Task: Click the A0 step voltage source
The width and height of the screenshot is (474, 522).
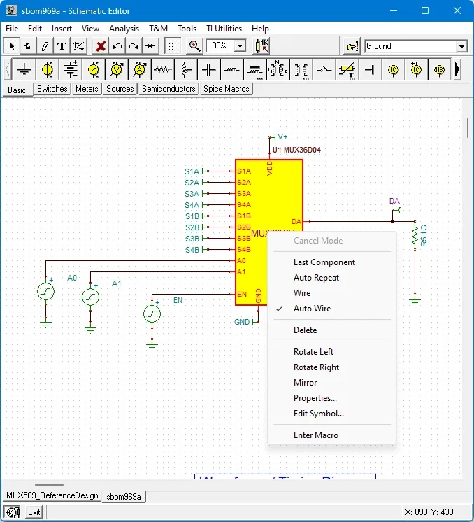Action: pos(45,292)
